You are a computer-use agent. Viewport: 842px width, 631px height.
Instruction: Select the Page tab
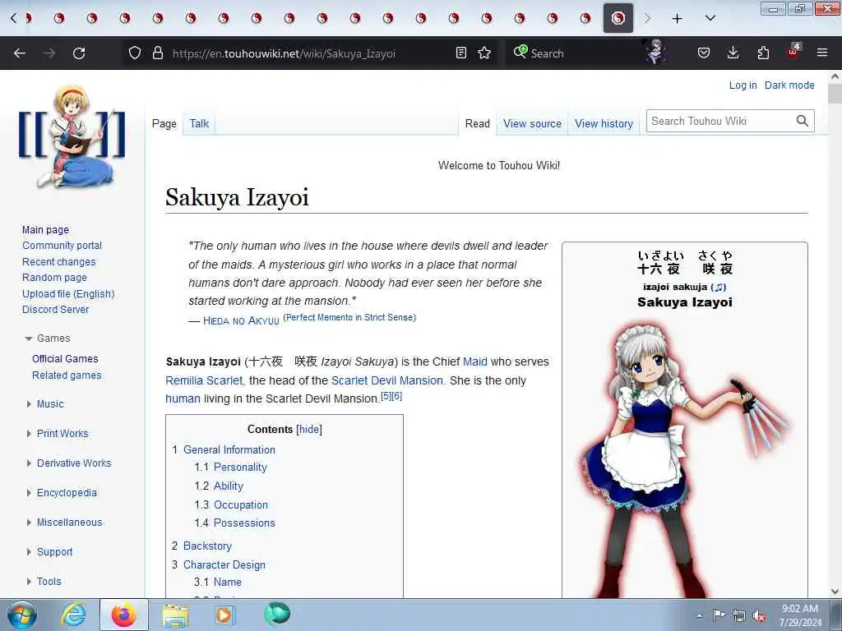pos(164,124)
